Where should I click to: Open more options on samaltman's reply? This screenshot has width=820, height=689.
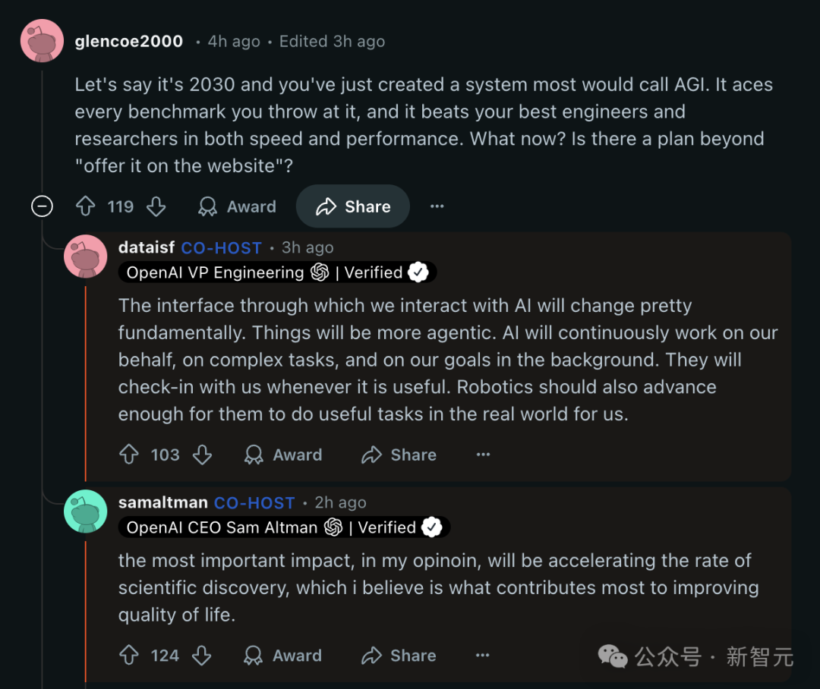click(x=483, y=656)
